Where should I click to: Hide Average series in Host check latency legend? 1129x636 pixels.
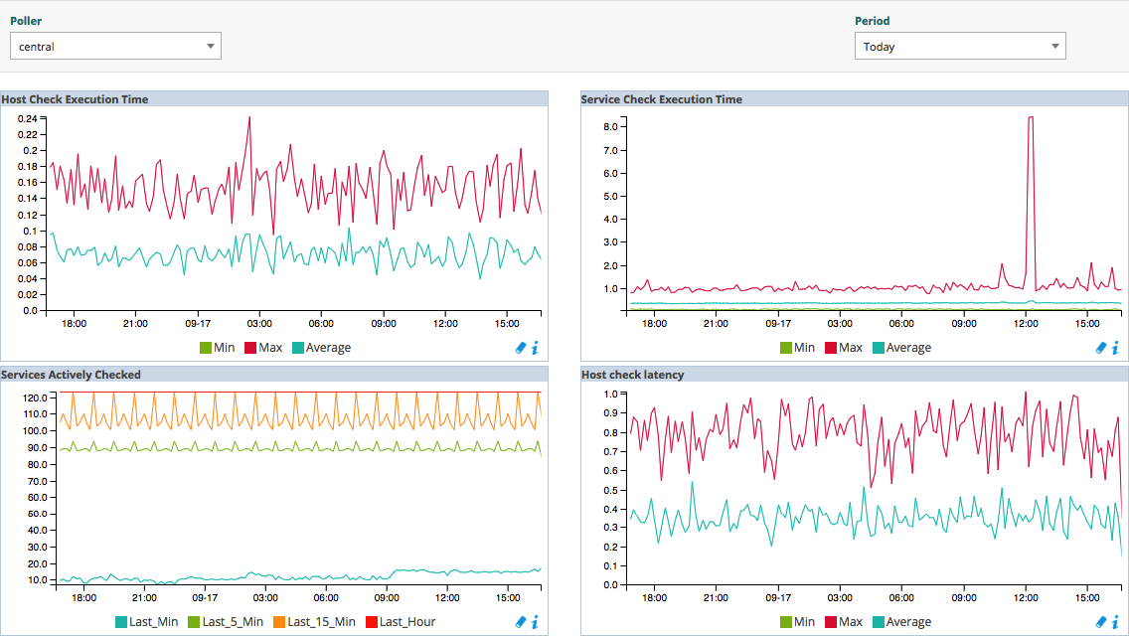(907, 622)
